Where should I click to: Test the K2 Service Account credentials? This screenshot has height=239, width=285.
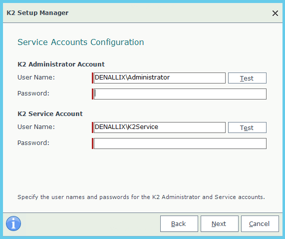[x=247, y=127]
